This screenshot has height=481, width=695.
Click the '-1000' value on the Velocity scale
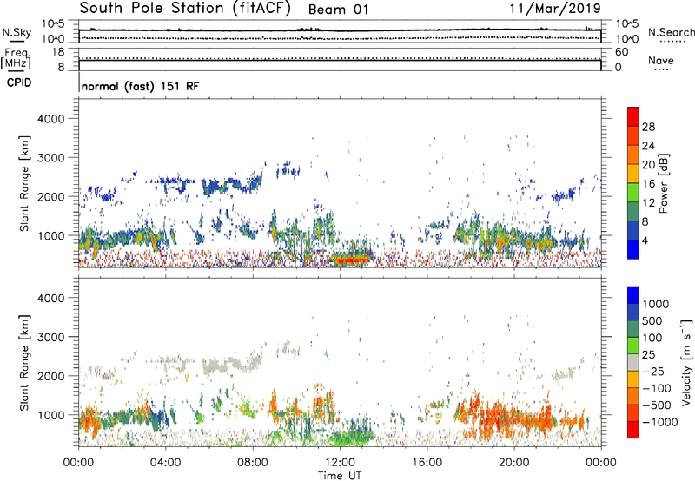pos(659,422)
